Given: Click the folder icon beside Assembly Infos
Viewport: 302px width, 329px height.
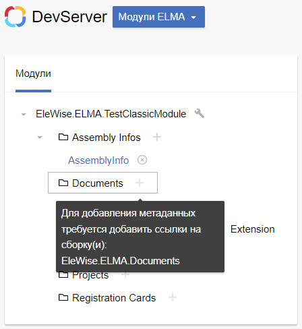Looking at the screenshot, I should [63, 137].
